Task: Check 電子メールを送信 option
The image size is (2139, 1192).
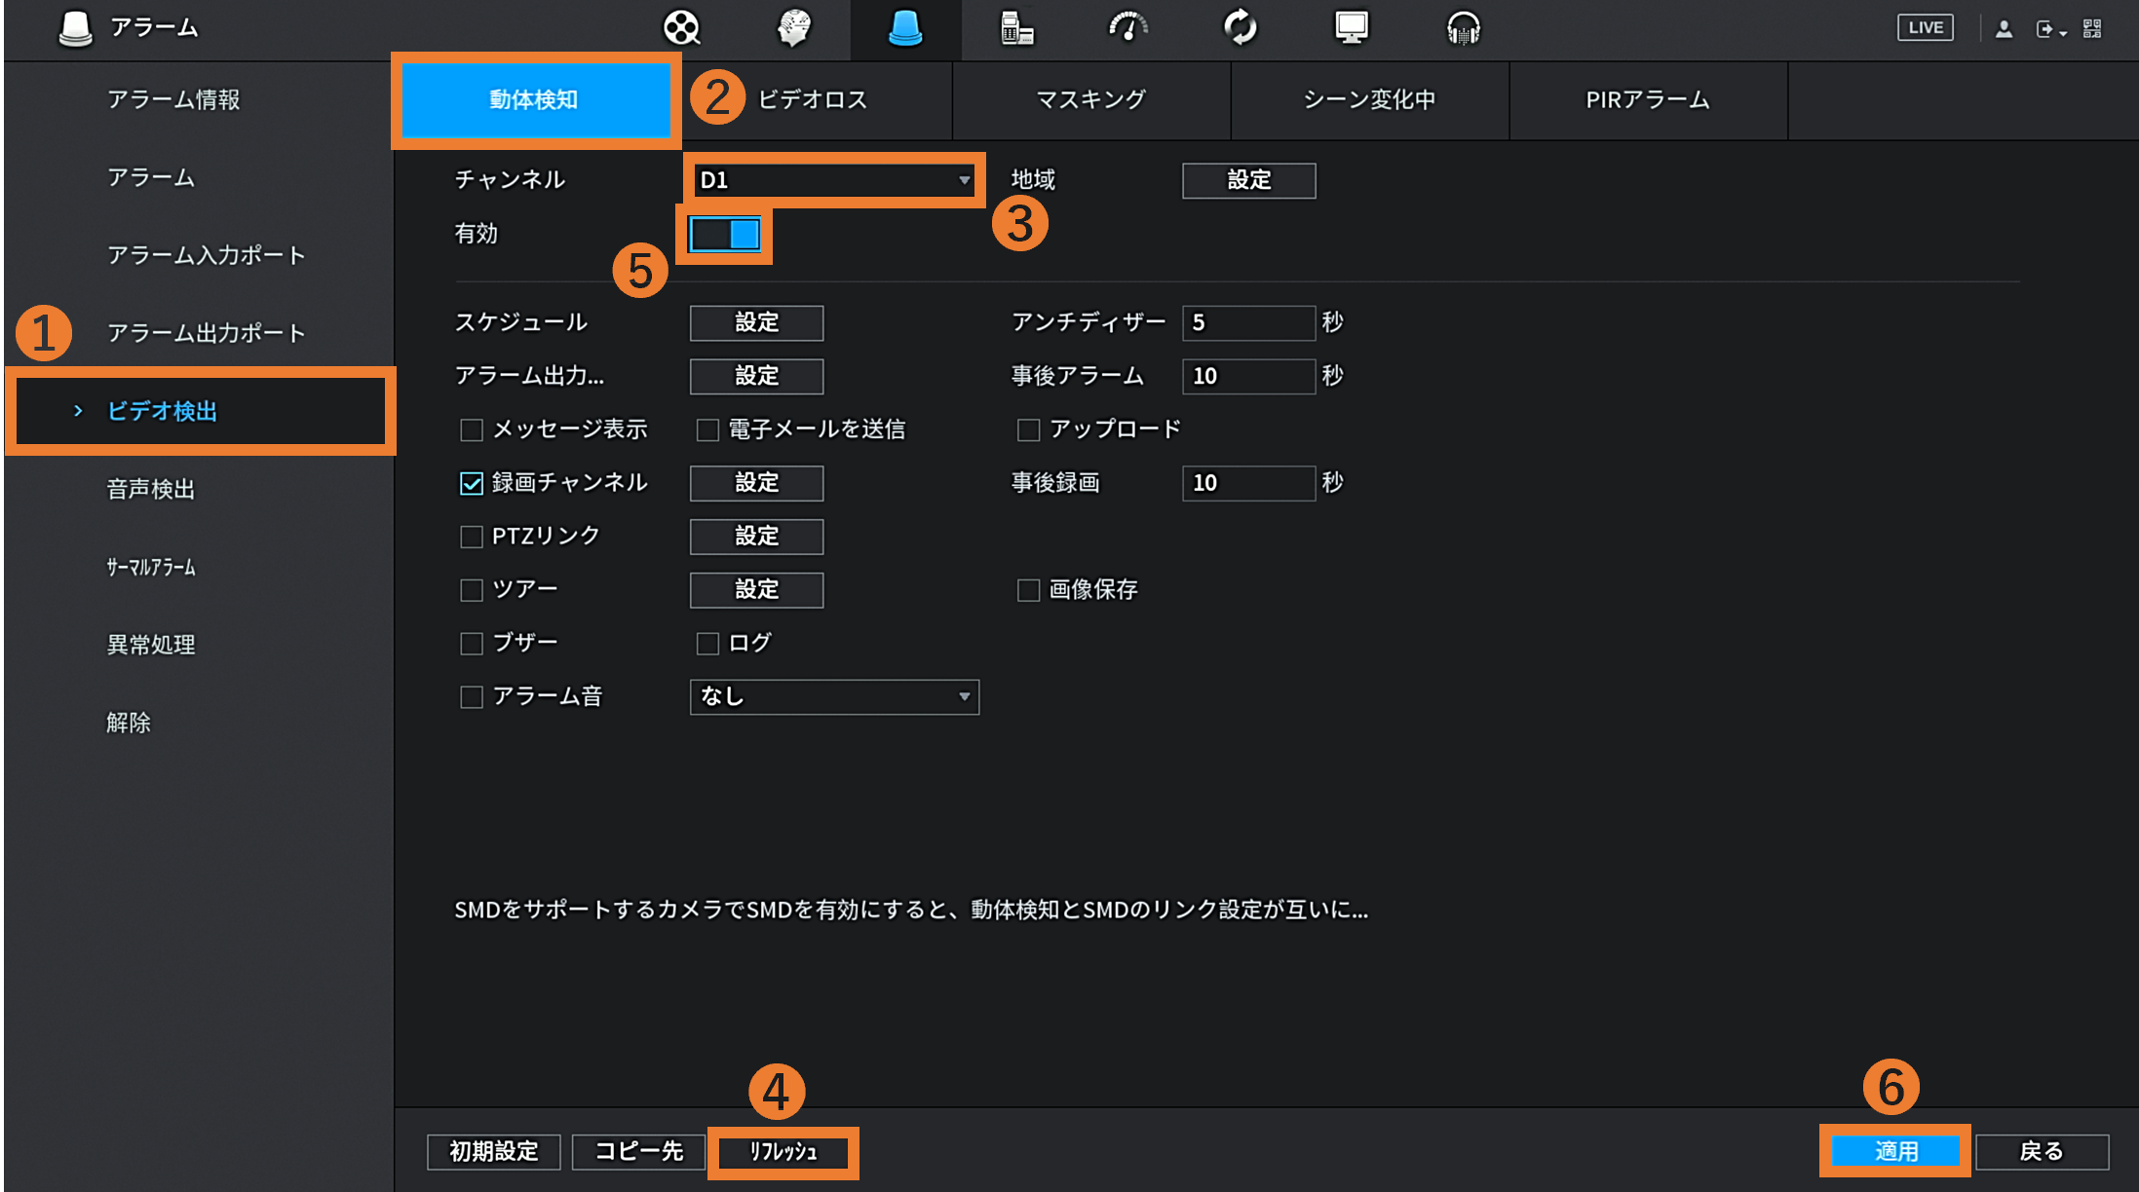Action: 707,429
